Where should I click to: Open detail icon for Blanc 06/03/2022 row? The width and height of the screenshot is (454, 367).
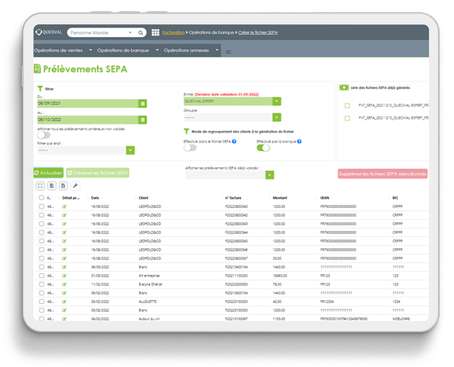pos(64,267)
